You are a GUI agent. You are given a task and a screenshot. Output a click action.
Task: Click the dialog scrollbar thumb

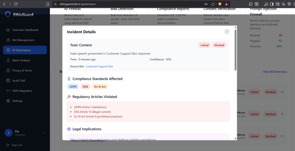(235, 50)
